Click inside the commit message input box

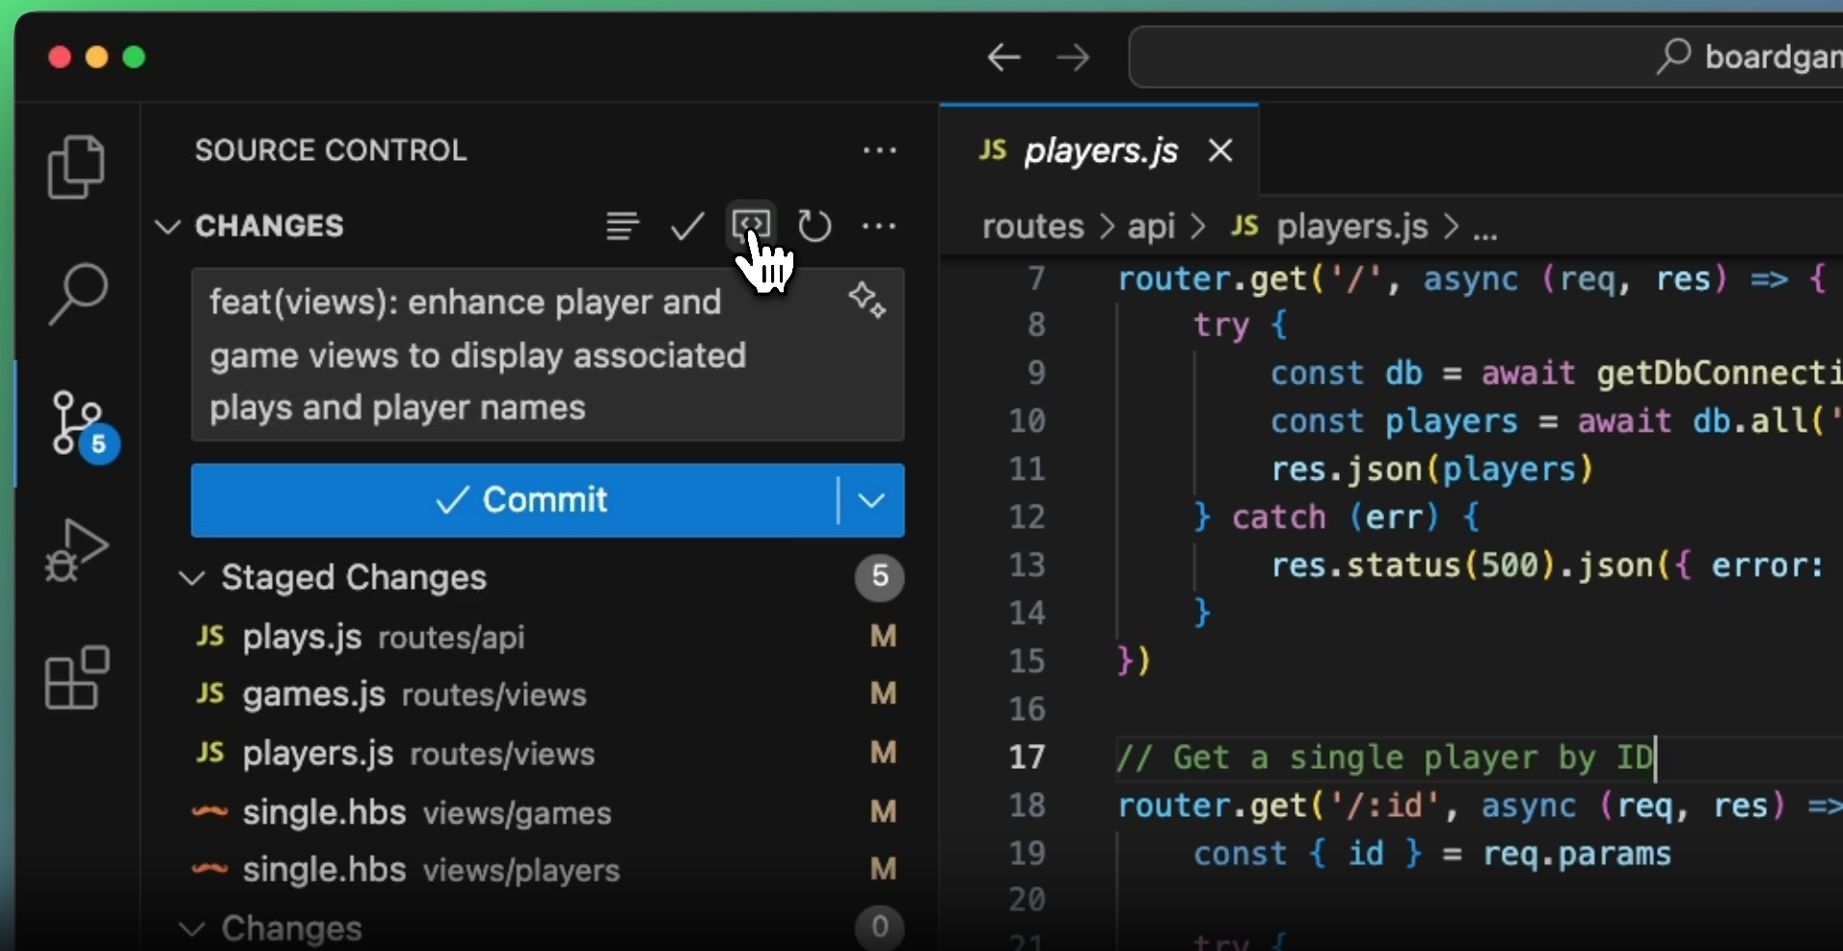(x=548, y=355)
